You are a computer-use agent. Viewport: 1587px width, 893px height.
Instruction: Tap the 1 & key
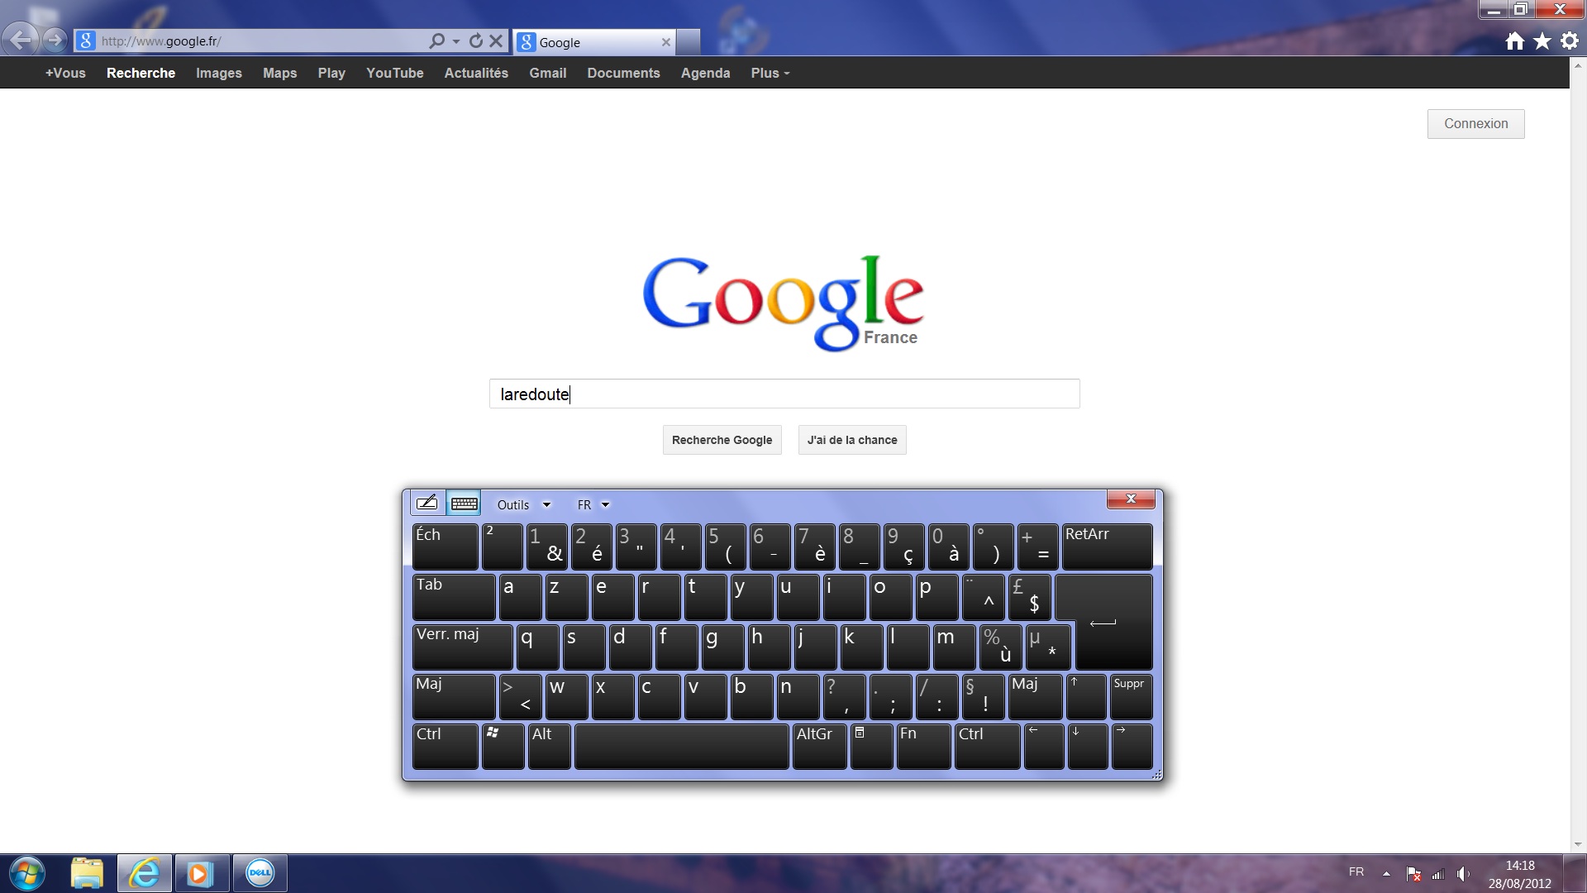(x=546, y=547)
